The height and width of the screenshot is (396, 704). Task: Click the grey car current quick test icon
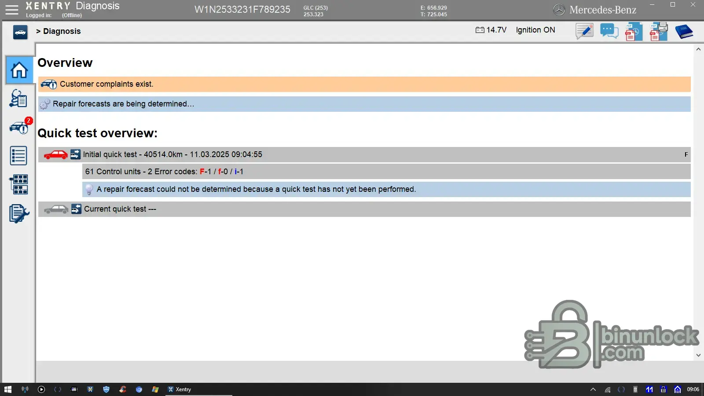click(56, 209)
